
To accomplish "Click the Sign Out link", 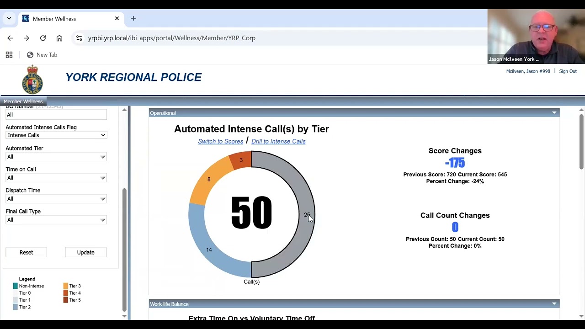I will pyautogui.click(x=568, y=71).
